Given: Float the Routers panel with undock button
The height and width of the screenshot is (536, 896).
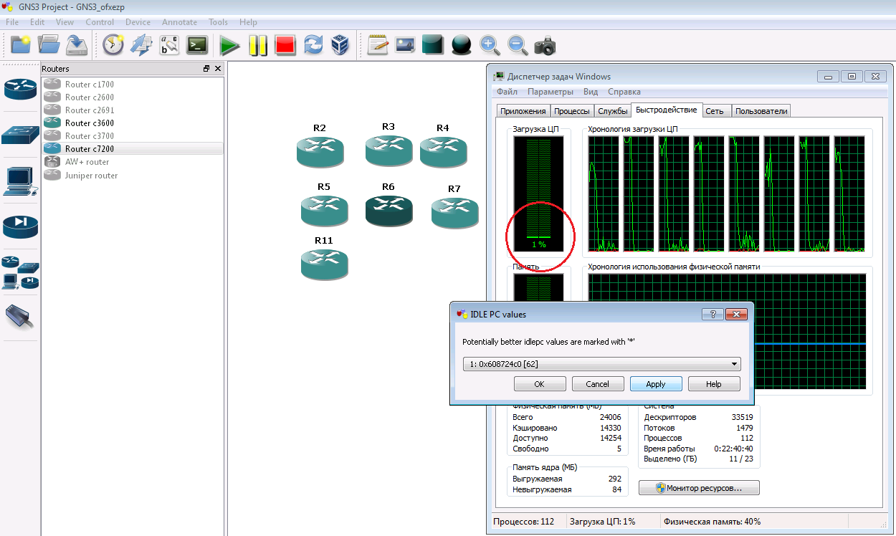Looking at the screenshot, I should 206,69.
